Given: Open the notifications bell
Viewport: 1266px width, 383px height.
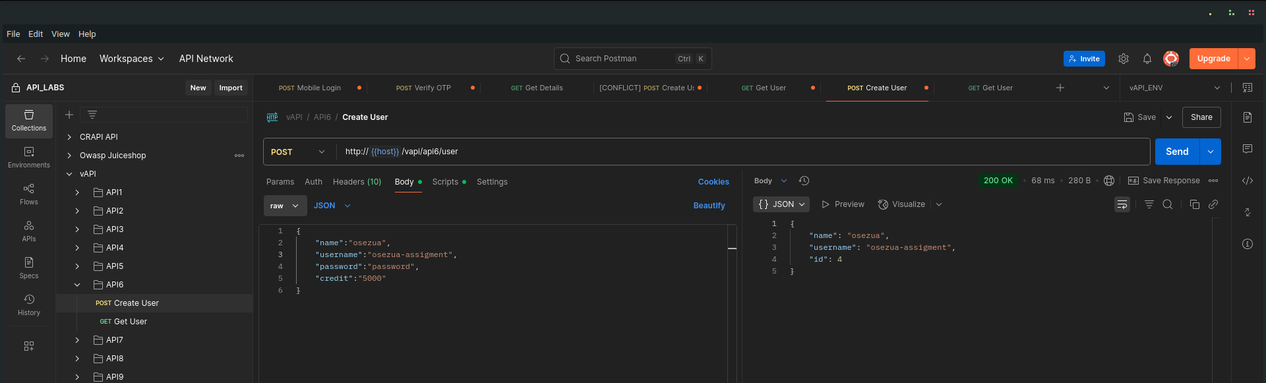Looking at the screenshot, I should [x=1147, y=59].
